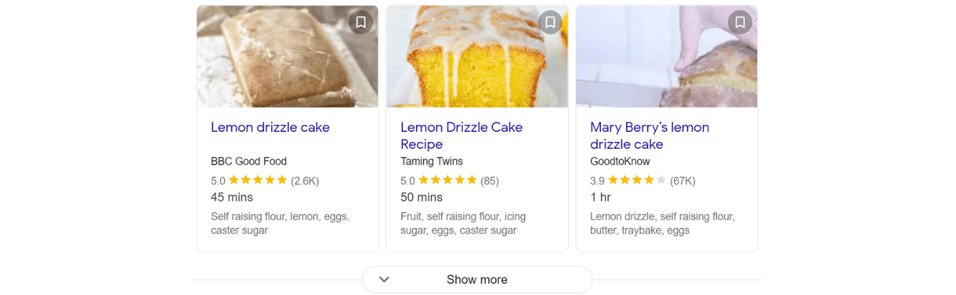Click the glazed yellow cake photo
The height and width of the screenshot is (295, 956).
pyautogui.click(x=477, y=57)
